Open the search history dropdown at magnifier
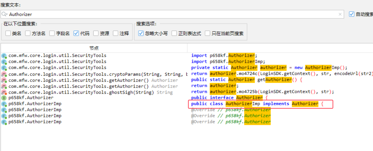Viewport: 373px width, 151px height. [x=5, y=14]
